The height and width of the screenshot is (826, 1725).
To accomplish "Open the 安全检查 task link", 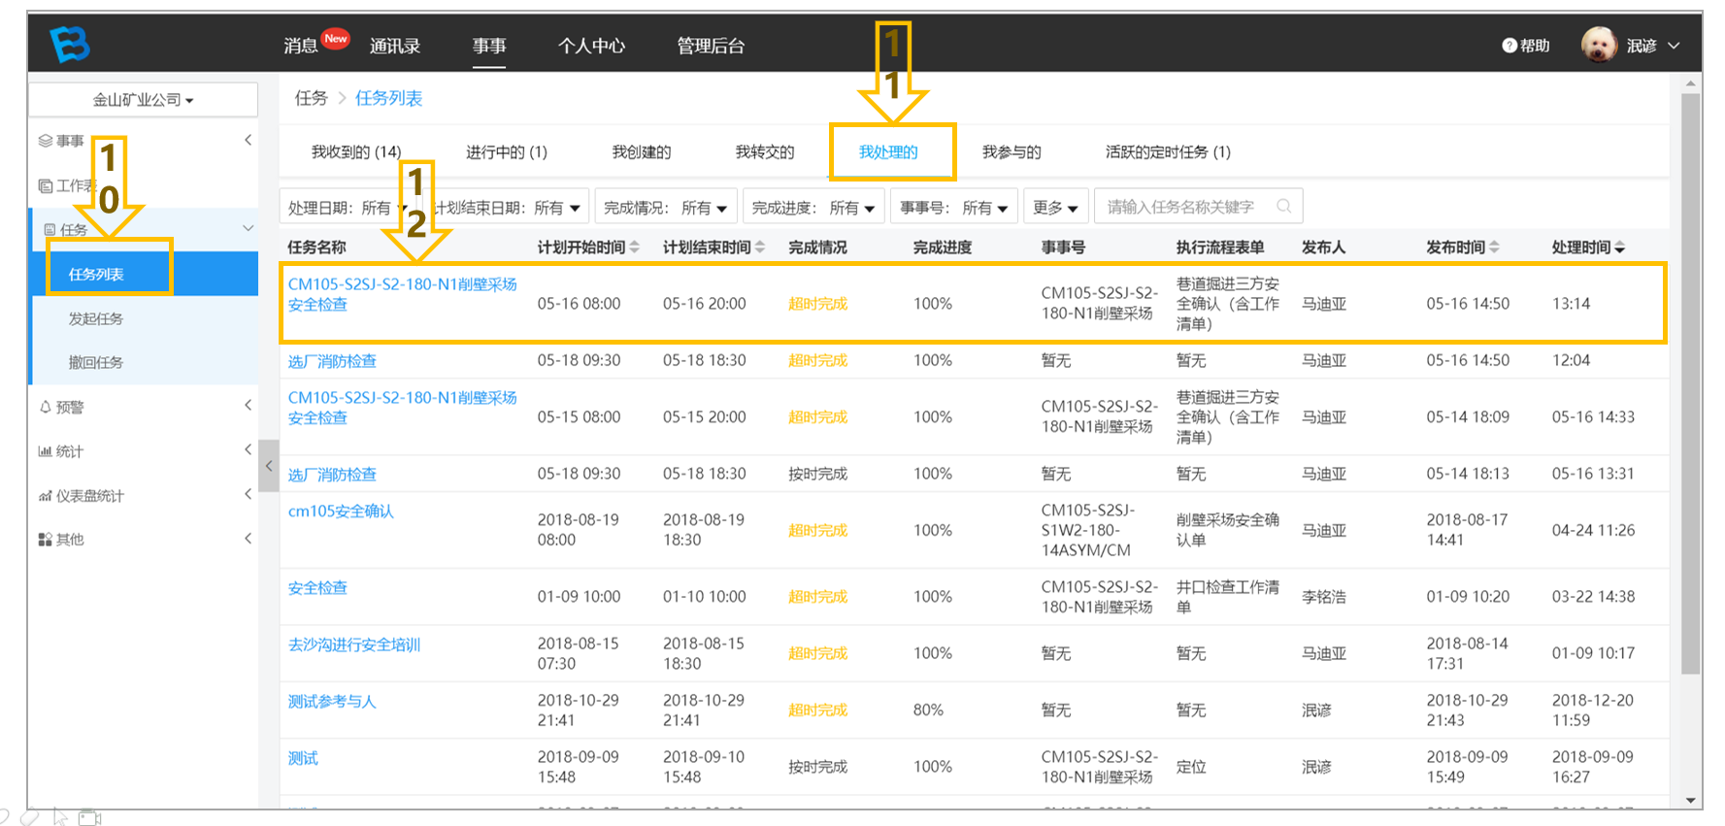I will coord(317,587).
